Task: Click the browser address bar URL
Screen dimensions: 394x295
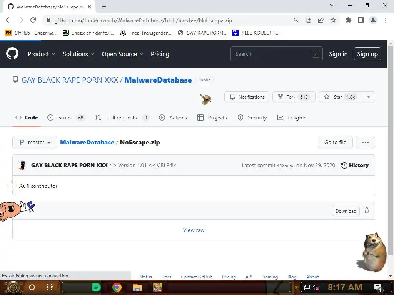Action: tap(143, 20)
